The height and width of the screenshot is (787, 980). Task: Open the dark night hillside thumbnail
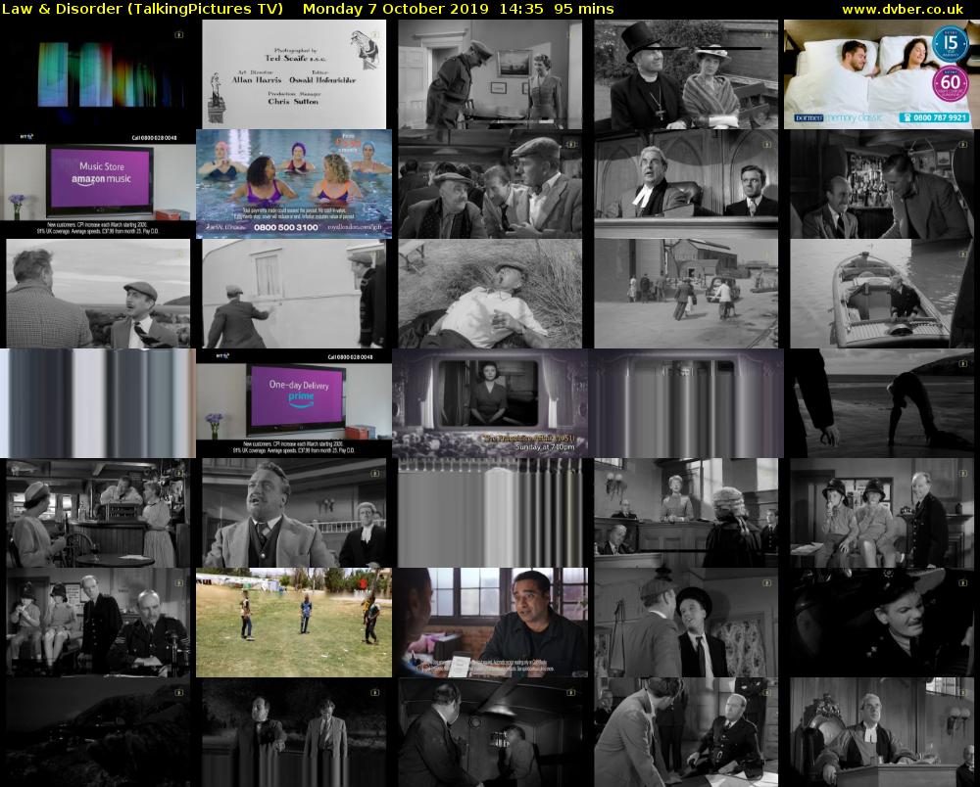coord(98,732)
